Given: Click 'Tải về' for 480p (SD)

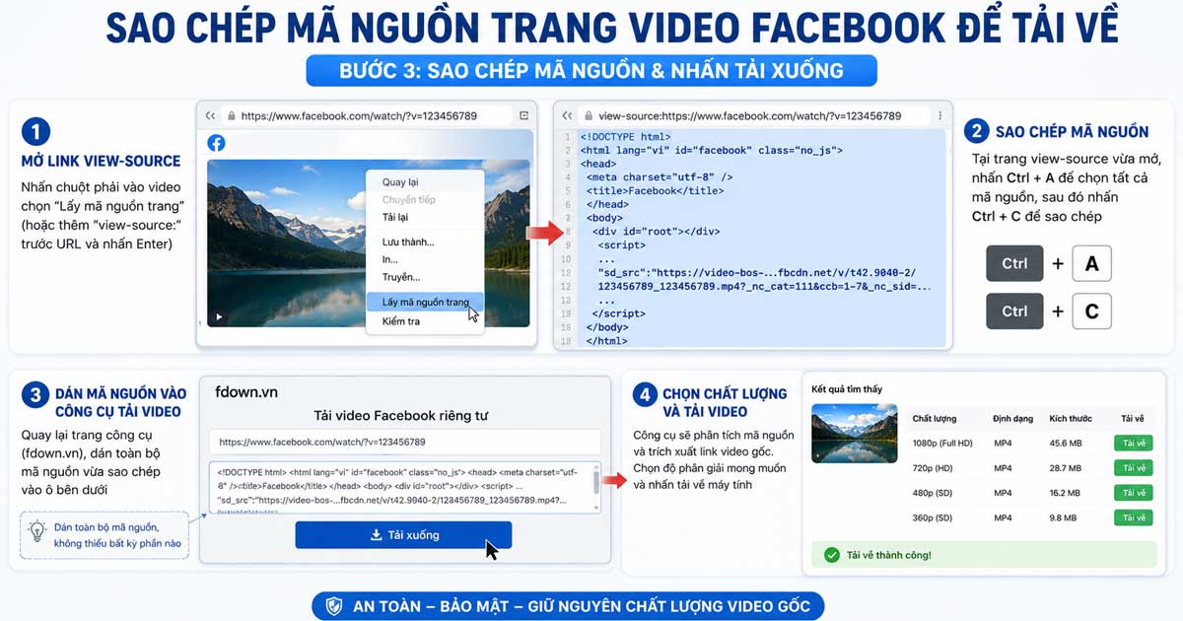Looking at the screenshot, I should (1134, 493).
